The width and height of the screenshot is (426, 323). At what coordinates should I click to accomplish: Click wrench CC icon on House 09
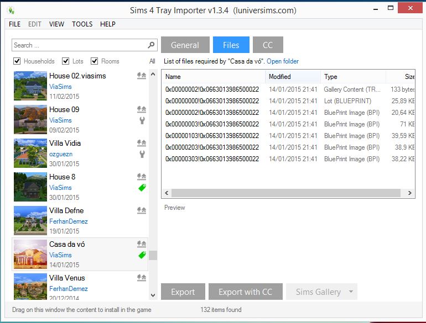[x=142, y=120]
